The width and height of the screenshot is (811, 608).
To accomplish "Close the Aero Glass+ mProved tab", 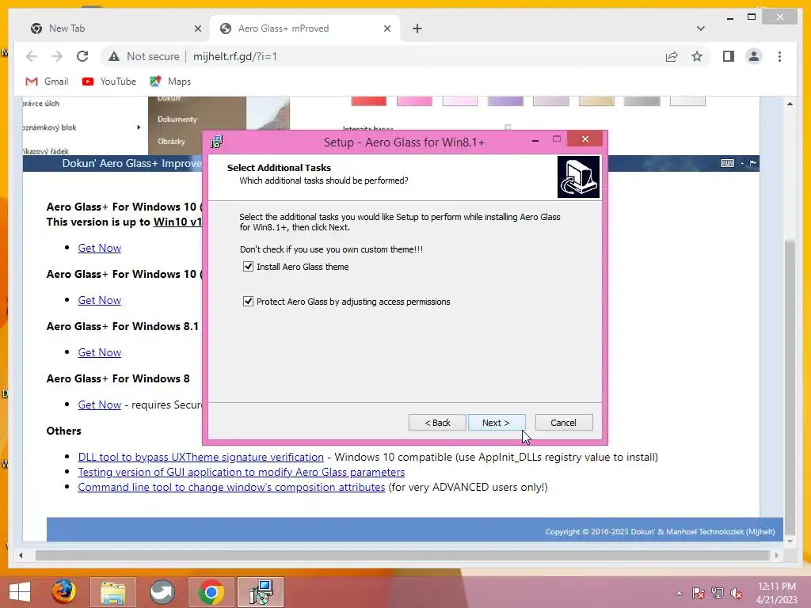I will point(386,28).
